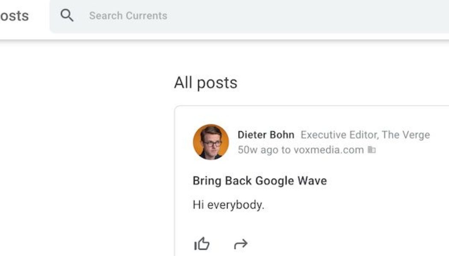The height and width of the screenshot is (256, 449).
Task: Visit the voxmedia.com community link
Action: pyautogui.click(x=329, y=150)
